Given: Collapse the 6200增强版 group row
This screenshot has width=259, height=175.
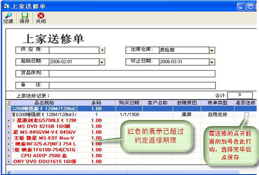Looking at the screenshot, I should click(8, 109).
